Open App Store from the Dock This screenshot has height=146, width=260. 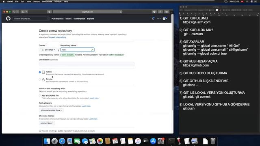pos(153,141)
